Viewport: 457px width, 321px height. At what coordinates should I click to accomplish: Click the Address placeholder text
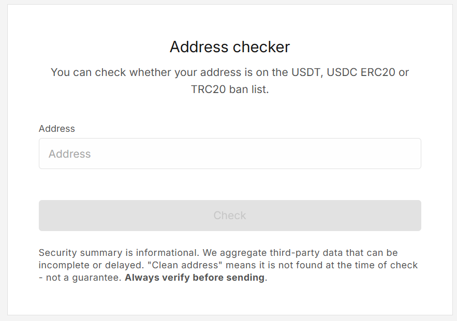(x=69, y=154)
